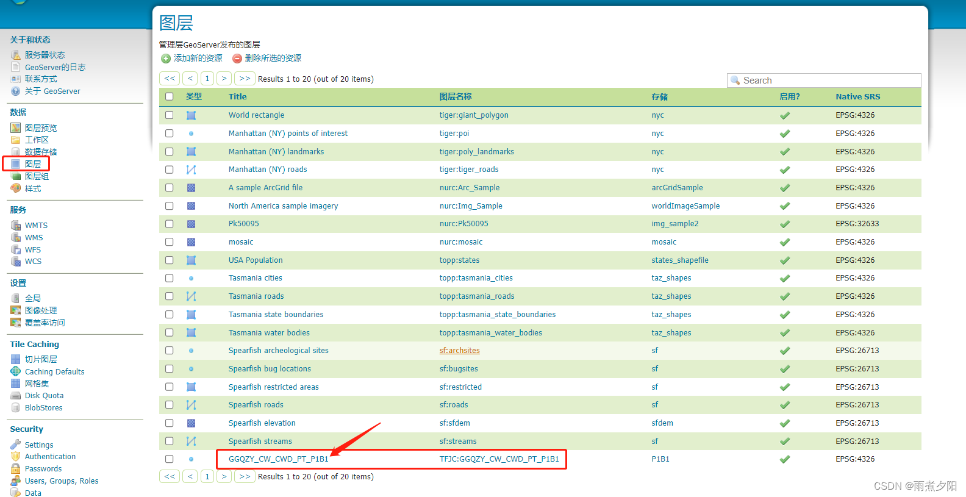The width and height of the screenshot is (966, 497).
Task: Toggle the select-all checkbox in table header
Action: point(170,96)
